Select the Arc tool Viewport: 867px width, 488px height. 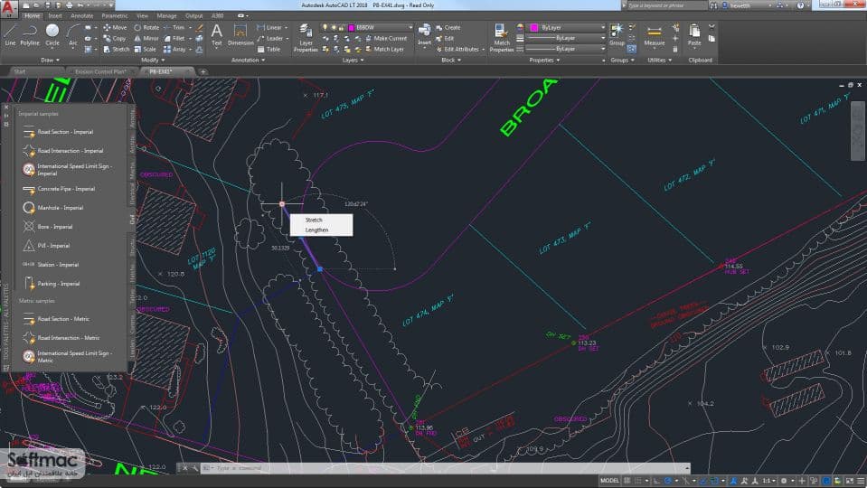72,34
